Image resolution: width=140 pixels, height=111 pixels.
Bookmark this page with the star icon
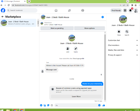point(127,5)
